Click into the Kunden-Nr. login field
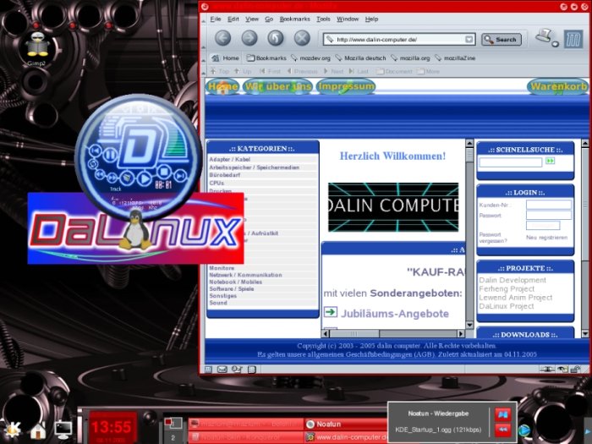592x444 pixels. tap(549, 205)
